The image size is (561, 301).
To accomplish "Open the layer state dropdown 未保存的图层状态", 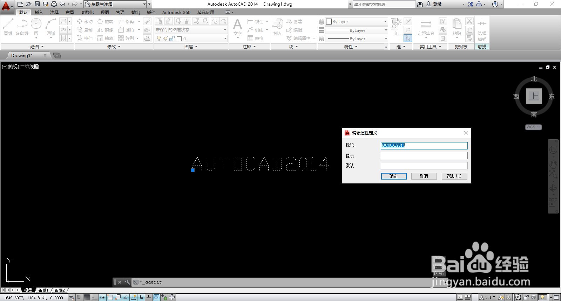I will click(191, 30).
